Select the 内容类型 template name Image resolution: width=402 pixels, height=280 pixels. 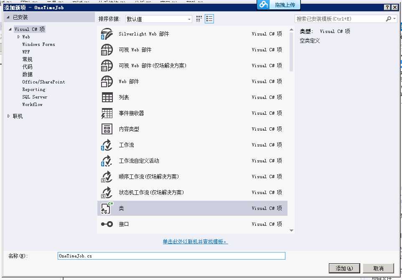pyautogui.click(x=129, y=129)
